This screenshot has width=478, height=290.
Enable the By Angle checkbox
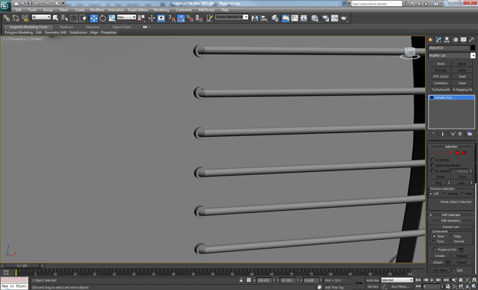[432, 171]
